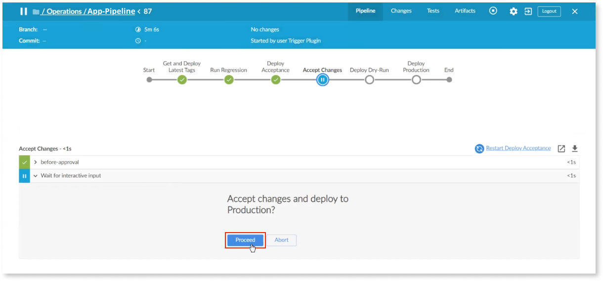Screen dimensions: 603x281
Task: Click the restart stage refresh icon
Action: [x=479, y=149]
